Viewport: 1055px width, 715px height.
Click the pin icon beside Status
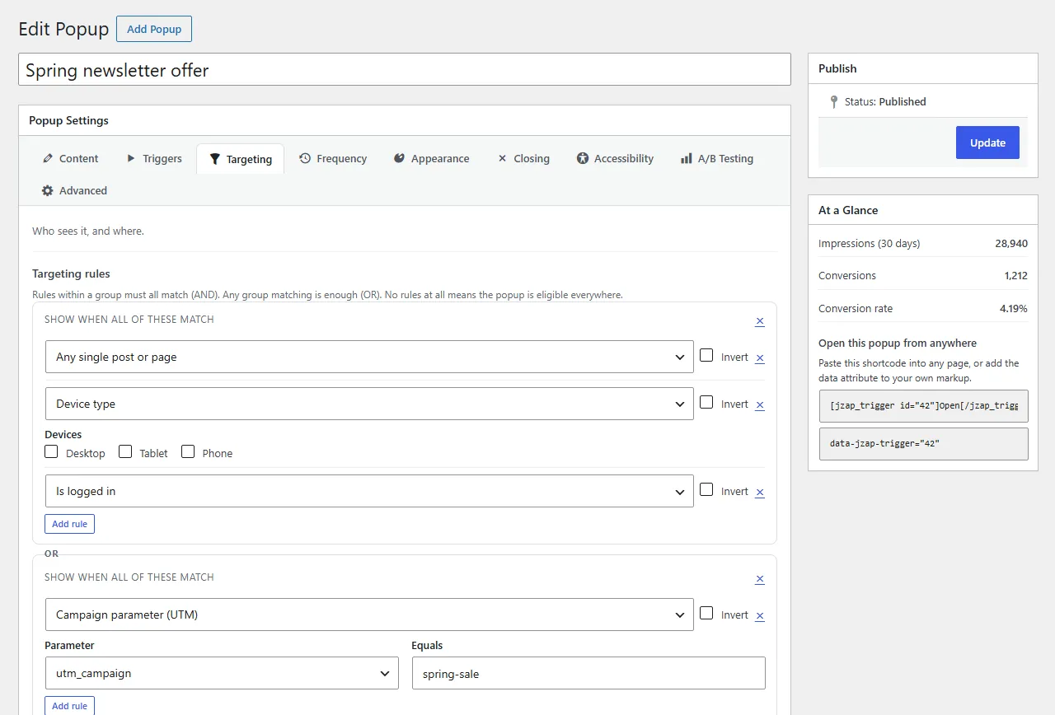pyautogui.click(x=834, y=102)
